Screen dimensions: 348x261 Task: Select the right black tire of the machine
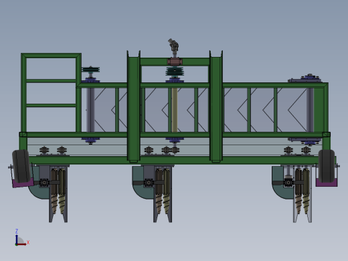pos(327,166)
